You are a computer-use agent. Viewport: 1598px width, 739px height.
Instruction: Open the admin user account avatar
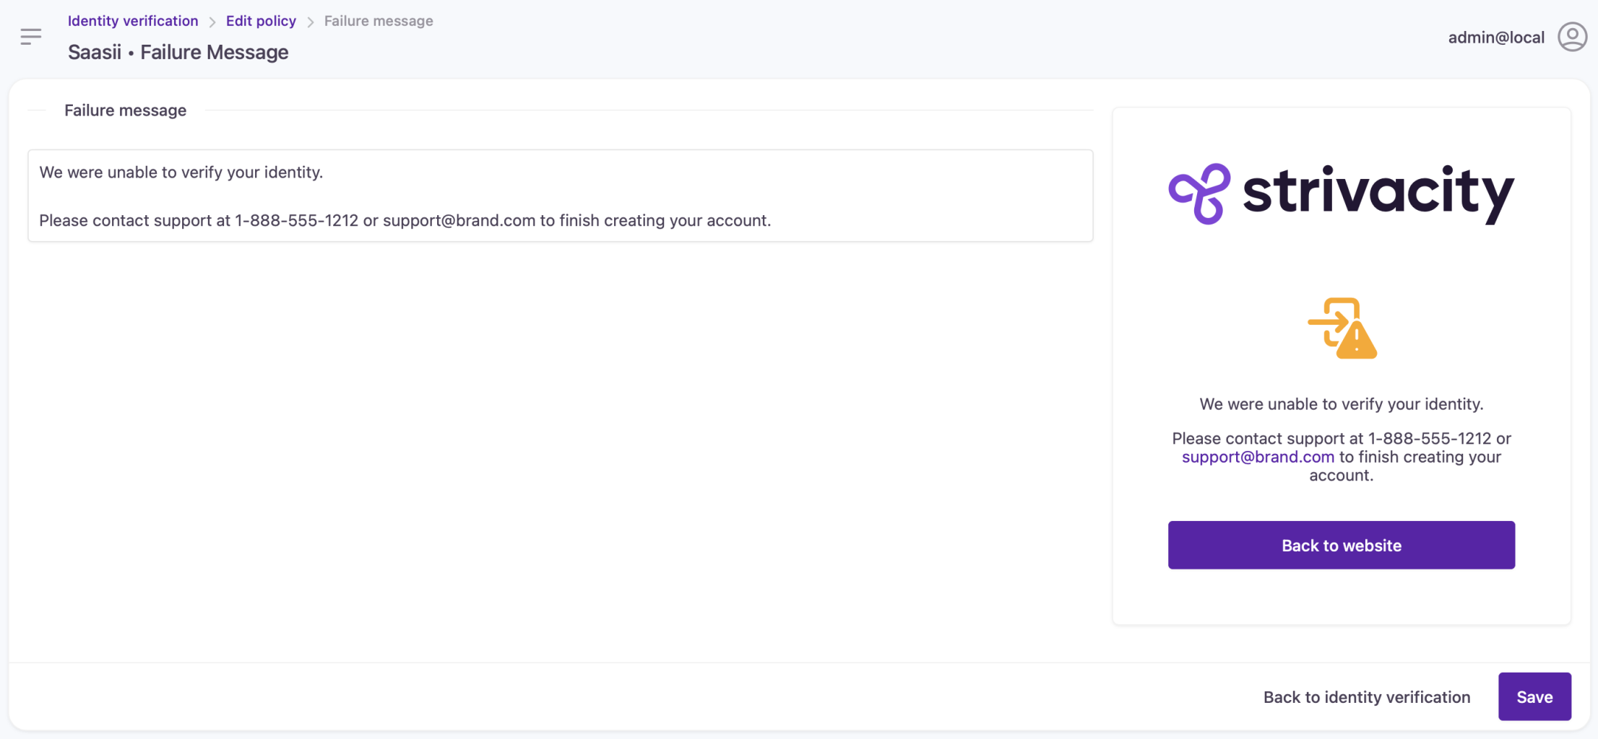click(x=1572, y=37)
